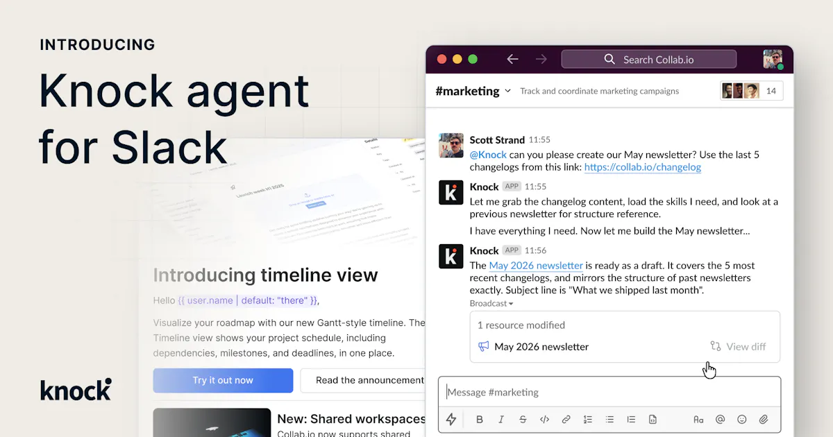Click the Search Collab.io field
Image resolution: width=833 pixels, height=437 pixels.
point(649,59)
